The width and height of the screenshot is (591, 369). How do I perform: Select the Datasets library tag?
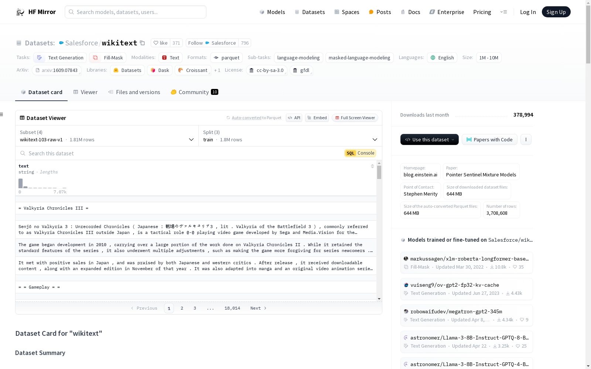point(127,70)
